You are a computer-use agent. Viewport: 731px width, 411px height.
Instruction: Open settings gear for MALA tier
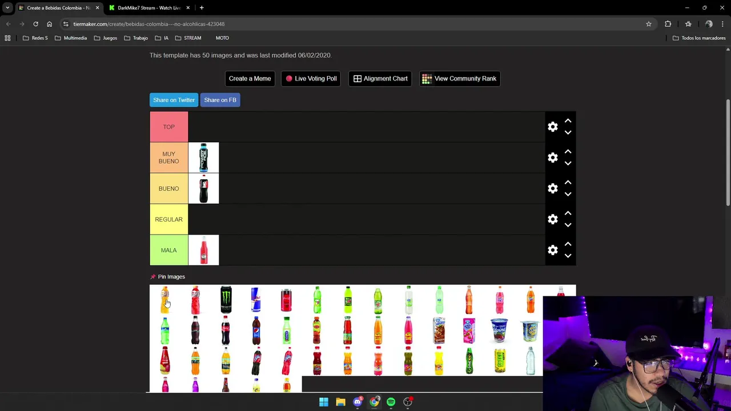pos(552,250)
